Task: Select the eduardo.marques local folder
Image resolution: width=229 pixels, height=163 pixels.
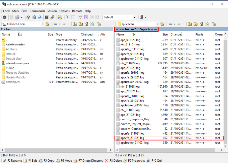Action: [56, 63]
